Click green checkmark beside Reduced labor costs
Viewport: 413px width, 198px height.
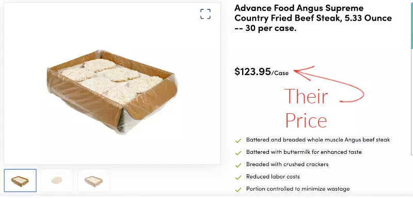(x=238, y=177)
